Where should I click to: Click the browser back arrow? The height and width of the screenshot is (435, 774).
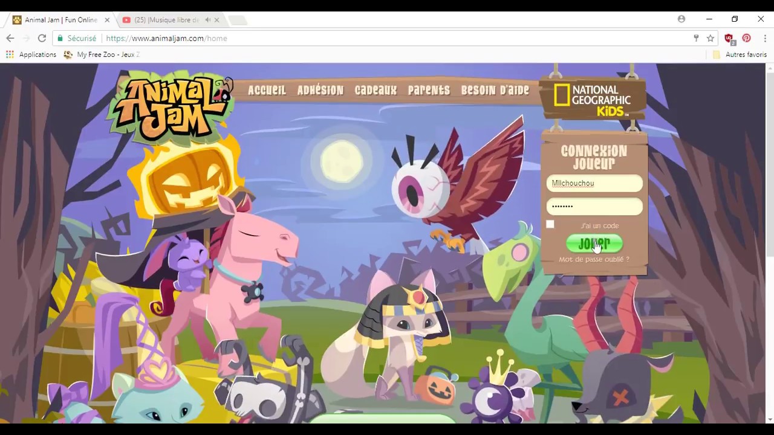coord(10,38)
